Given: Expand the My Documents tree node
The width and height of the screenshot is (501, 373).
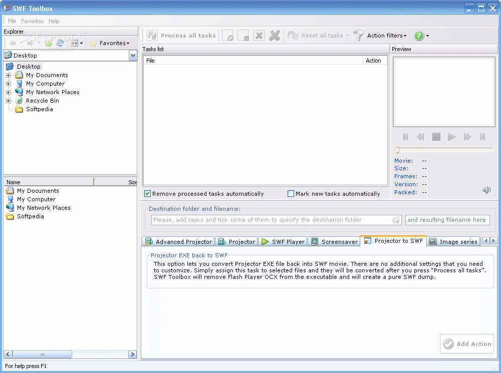Looking at the screenshot, I should [9, 75].
